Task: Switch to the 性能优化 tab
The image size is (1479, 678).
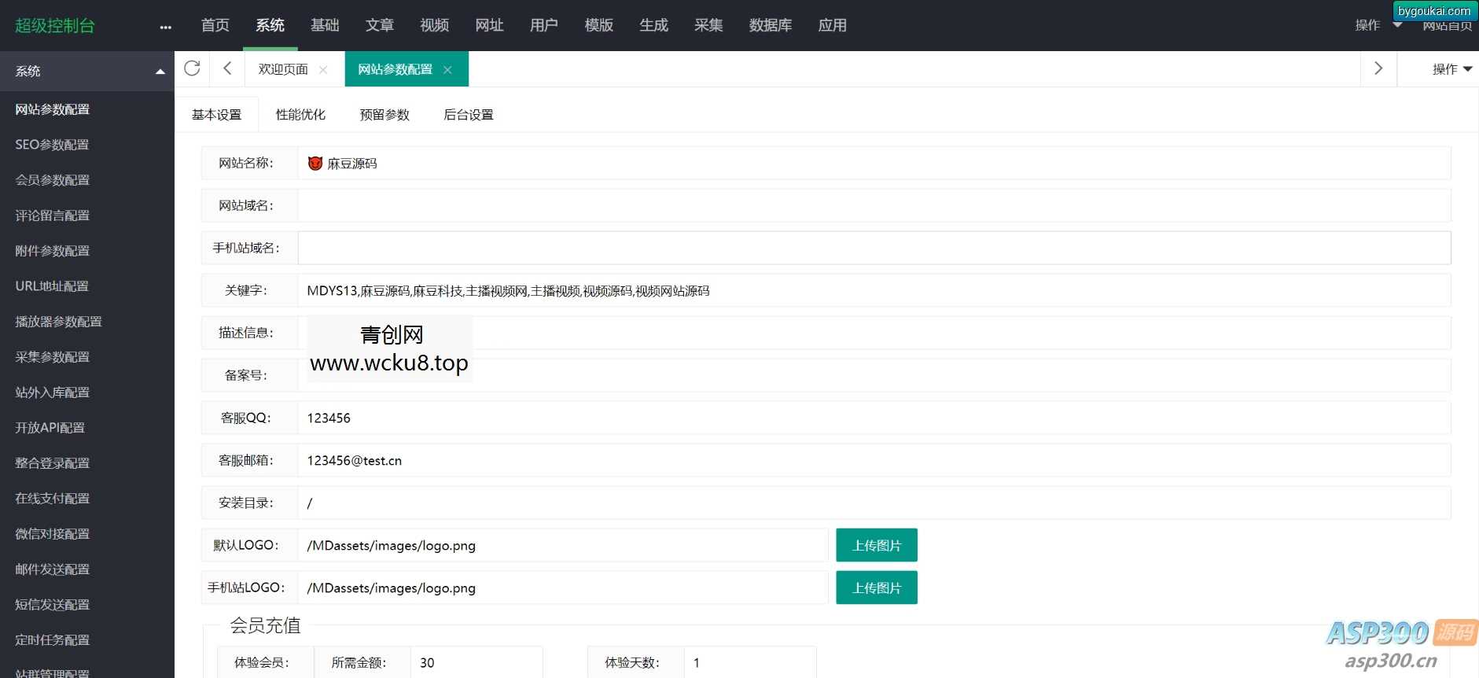Action: coord(300,115)
